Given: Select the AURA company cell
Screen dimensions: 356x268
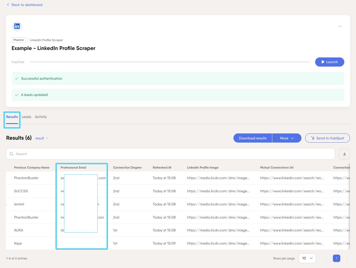Looking at the screenshot, I should pyautogui.click(x=19, y=230).
